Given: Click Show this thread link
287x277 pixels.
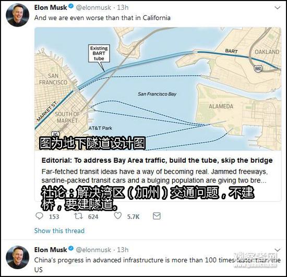Looking at the screenshot, I should 59,231.
